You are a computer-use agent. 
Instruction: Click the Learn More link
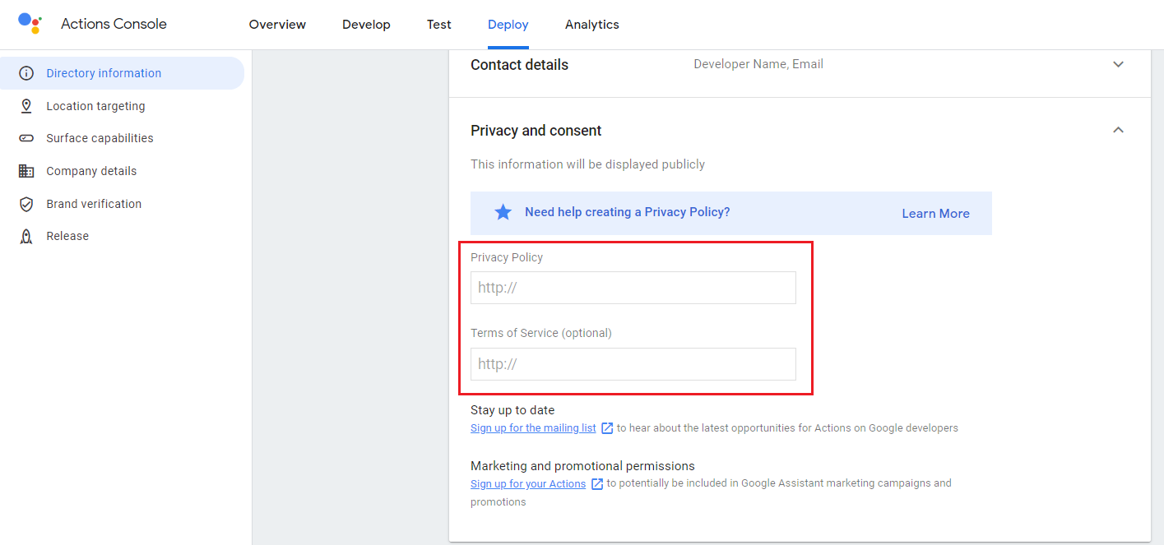935,214
